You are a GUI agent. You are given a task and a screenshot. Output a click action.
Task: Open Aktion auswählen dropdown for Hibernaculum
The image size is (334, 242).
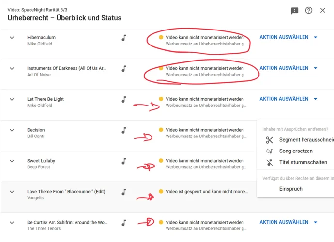288,37
